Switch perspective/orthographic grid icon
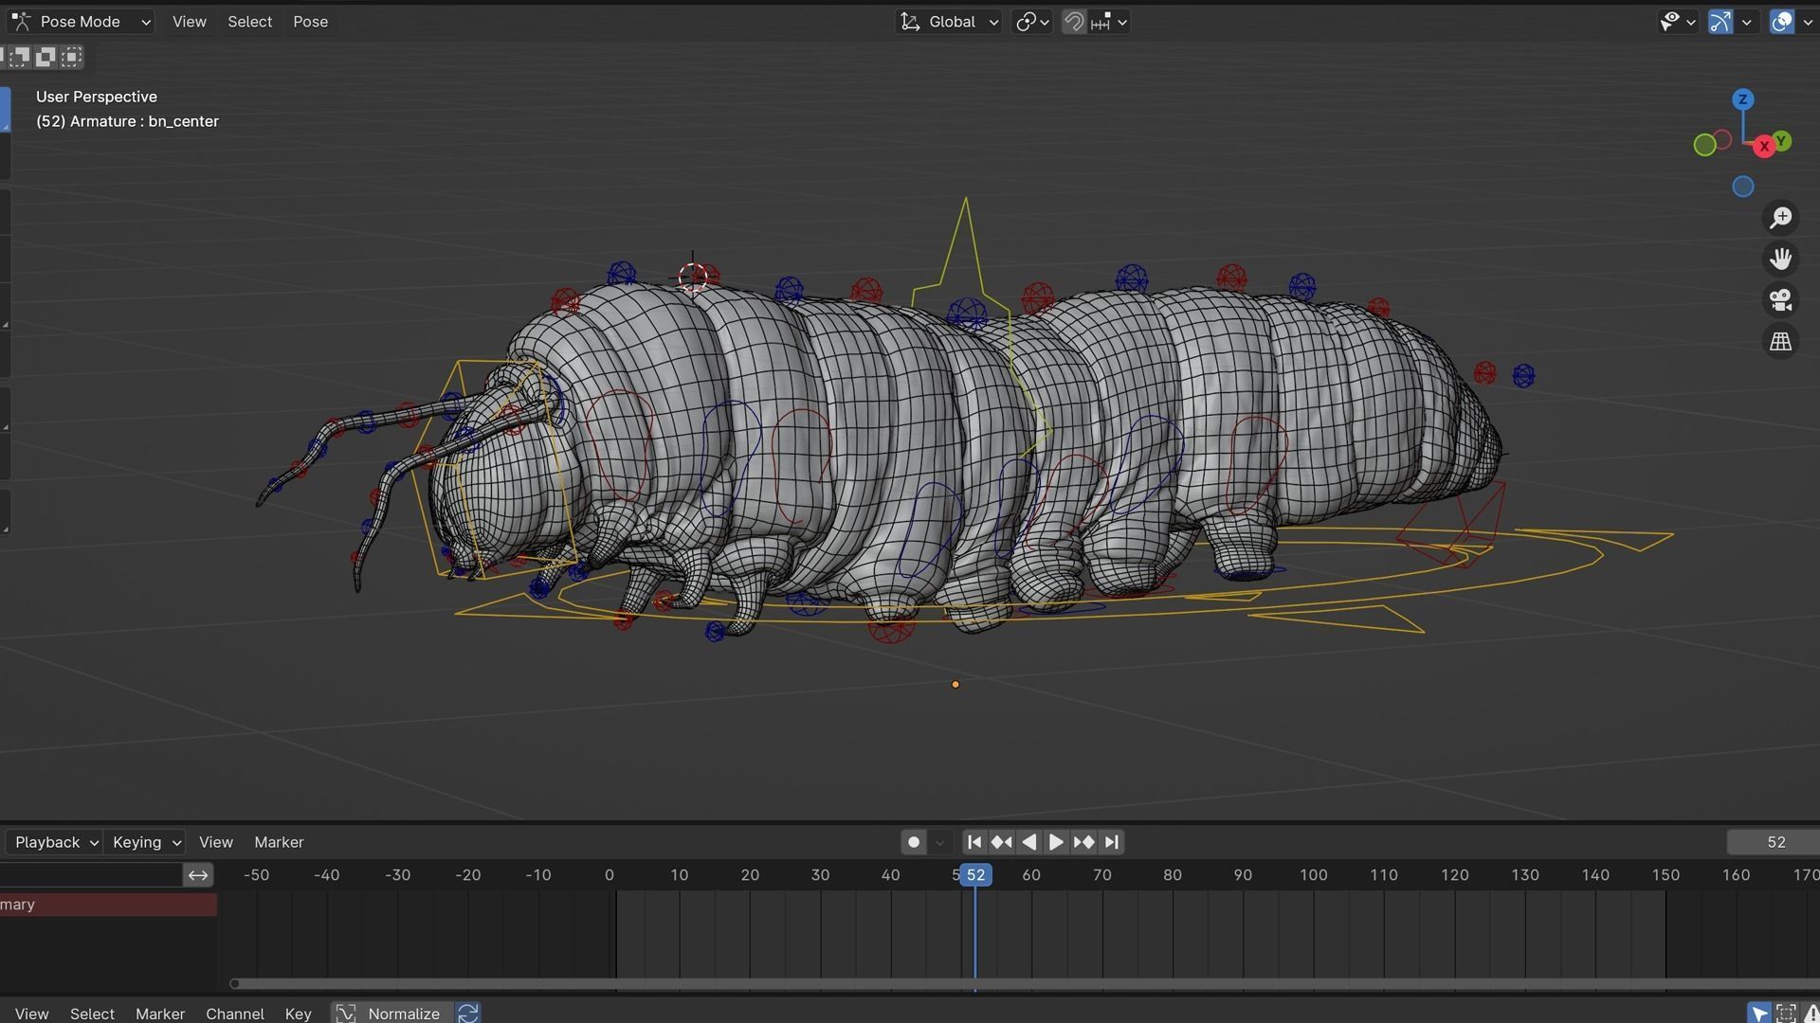This screenshot has height=1023, width=1820. [x=1780, y=341]
